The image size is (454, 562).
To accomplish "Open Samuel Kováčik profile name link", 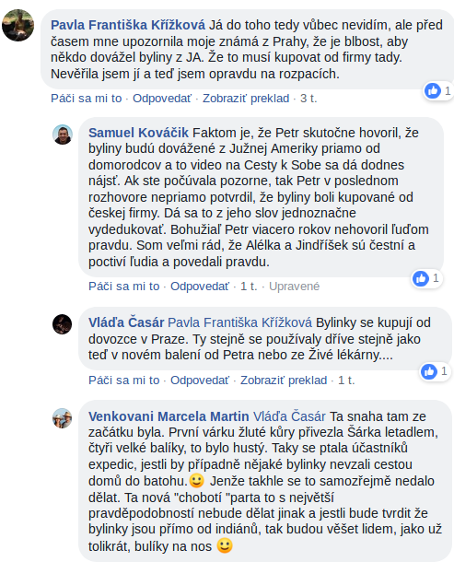I will pos(138,133).
